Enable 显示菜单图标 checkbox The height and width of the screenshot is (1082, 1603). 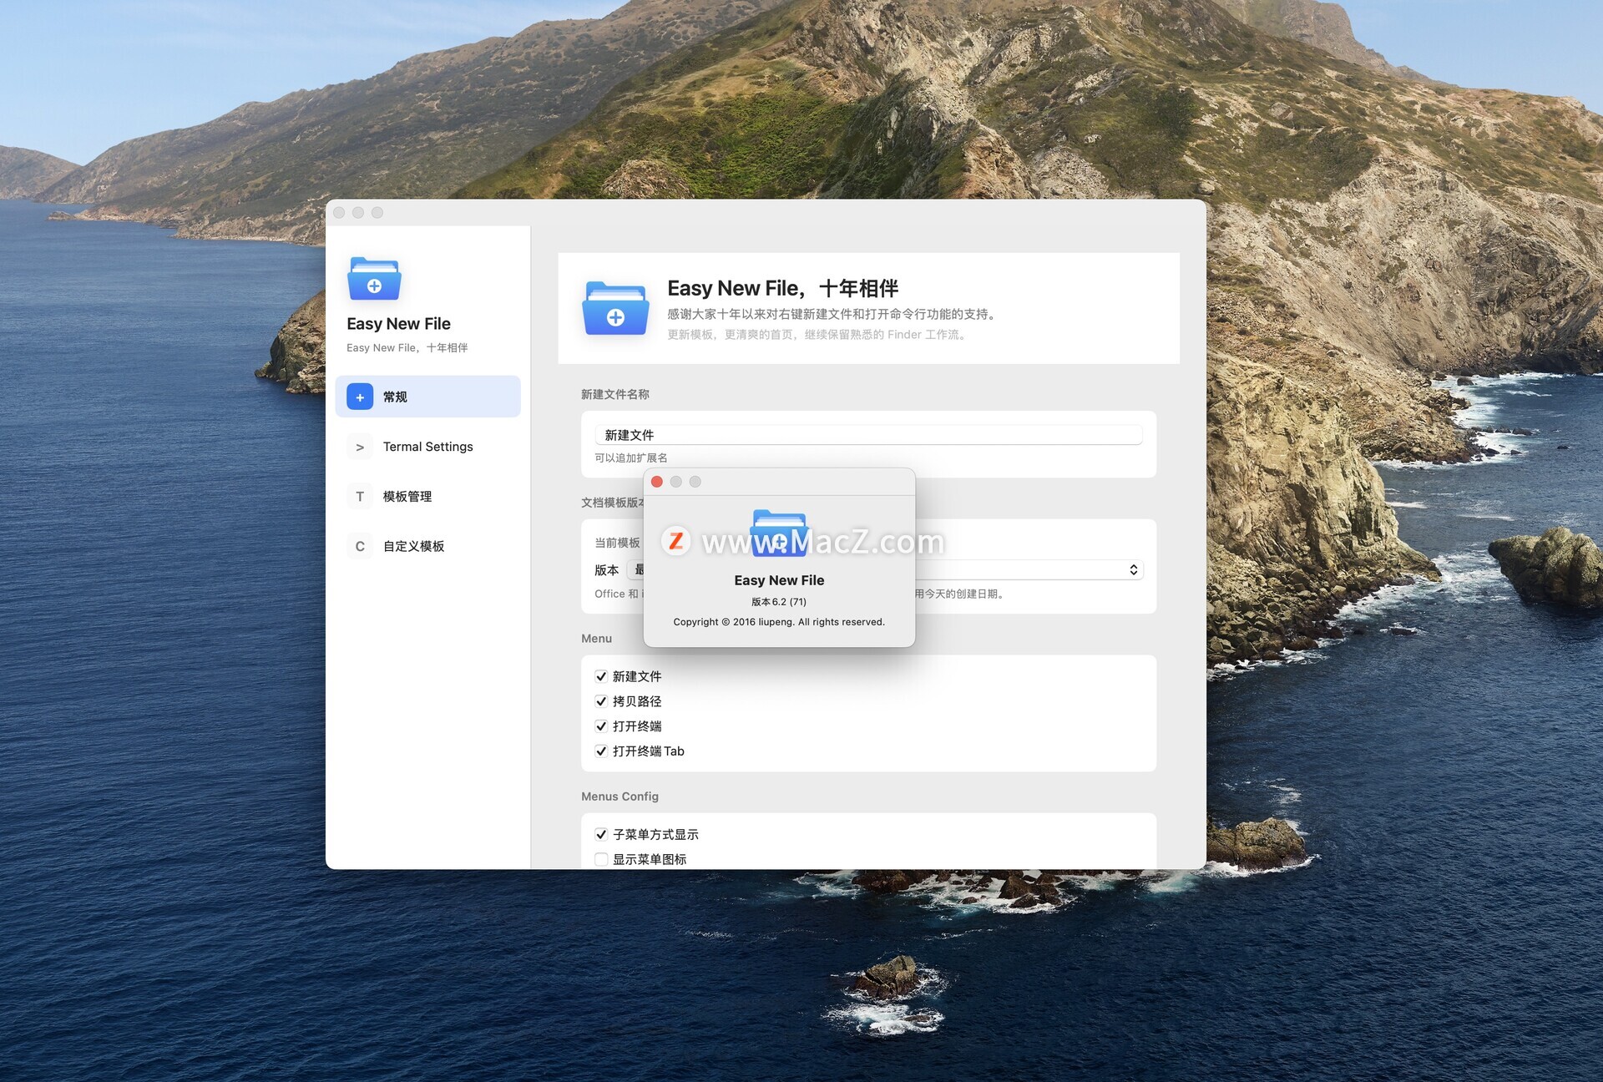point(601,859)
